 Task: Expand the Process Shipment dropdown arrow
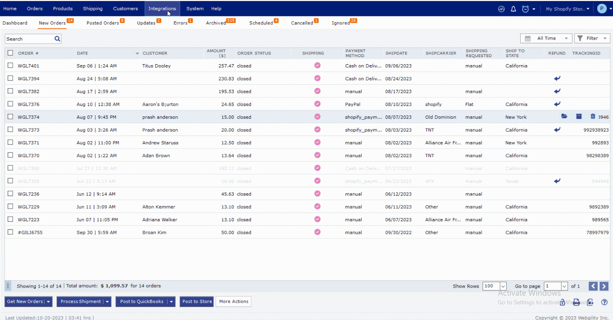[107, 302]
